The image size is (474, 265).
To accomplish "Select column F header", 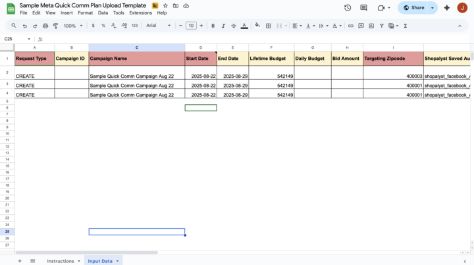I will [x=271, y=47].
